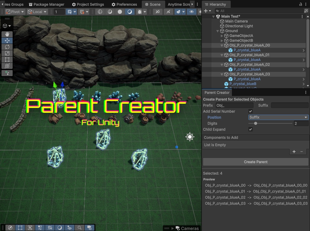Screen dimensions: 310x231
Task: Toggle scene lighting button
Action: pos(168,12)
